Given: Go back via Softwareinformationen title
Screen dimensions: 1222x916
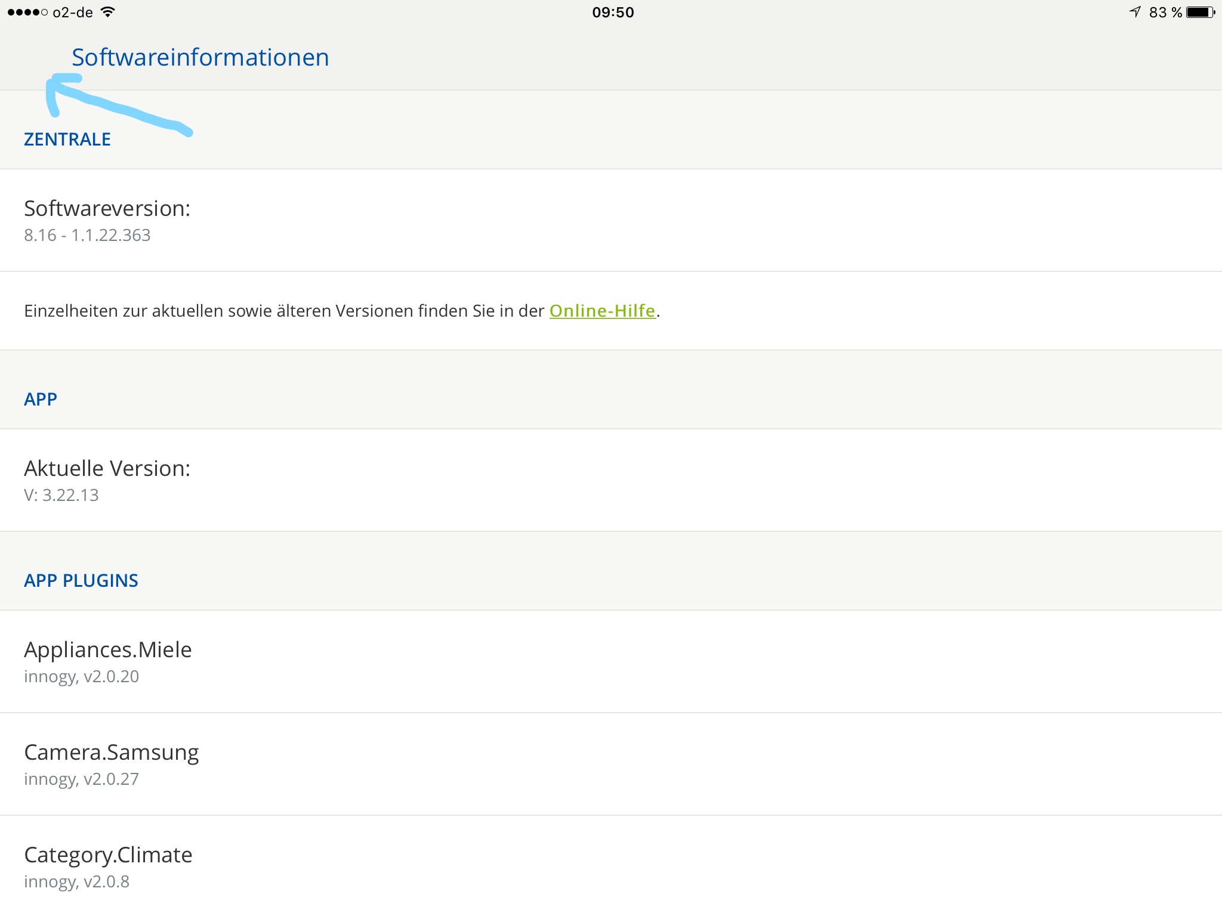Looking at the screenshot, I should [200, 57].
